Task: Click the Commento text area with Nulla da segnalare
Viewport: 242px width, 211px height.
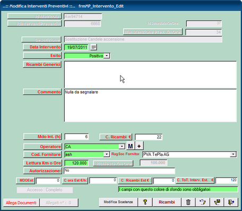Action: (x=150, y=106)
